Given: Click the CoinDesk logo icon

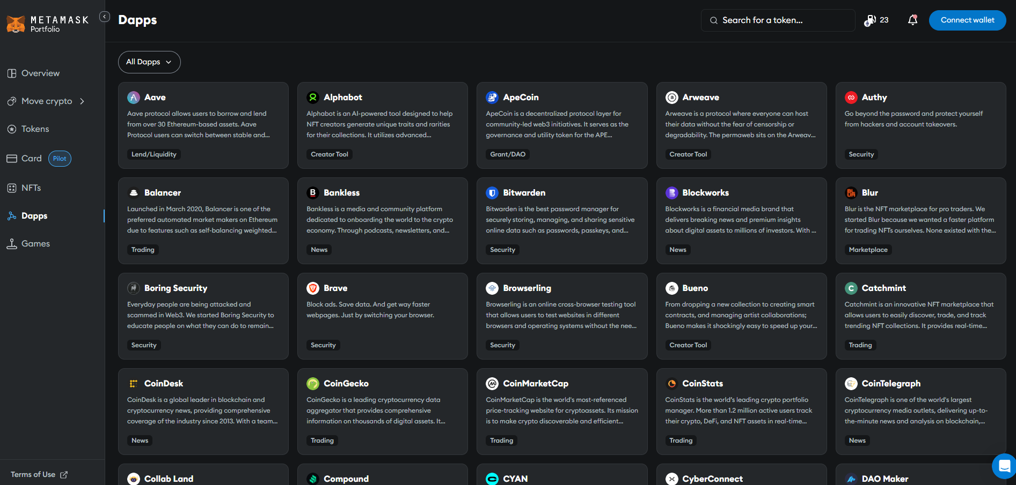Looking at the screenshot, I should coord(134,383).
